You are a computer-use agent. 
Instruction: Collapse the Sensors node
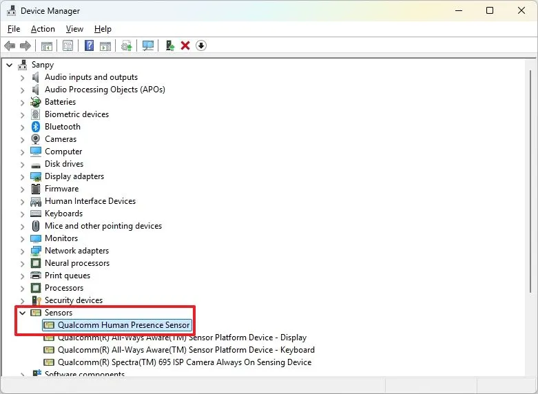point(23,313)
